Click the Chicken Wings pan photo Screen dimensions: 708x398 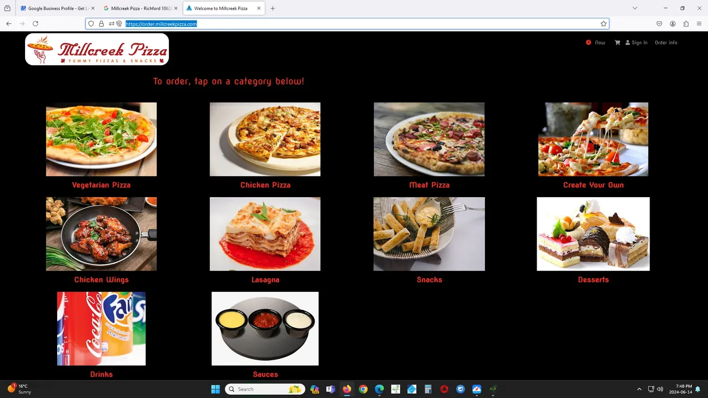click(101, 234)
